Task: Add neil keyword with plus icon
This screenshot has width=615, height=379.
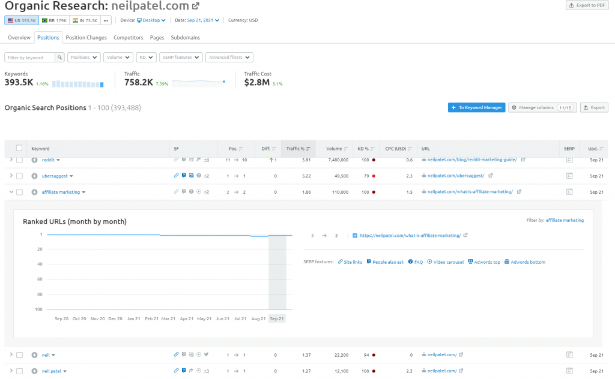Action: point(34,355)
